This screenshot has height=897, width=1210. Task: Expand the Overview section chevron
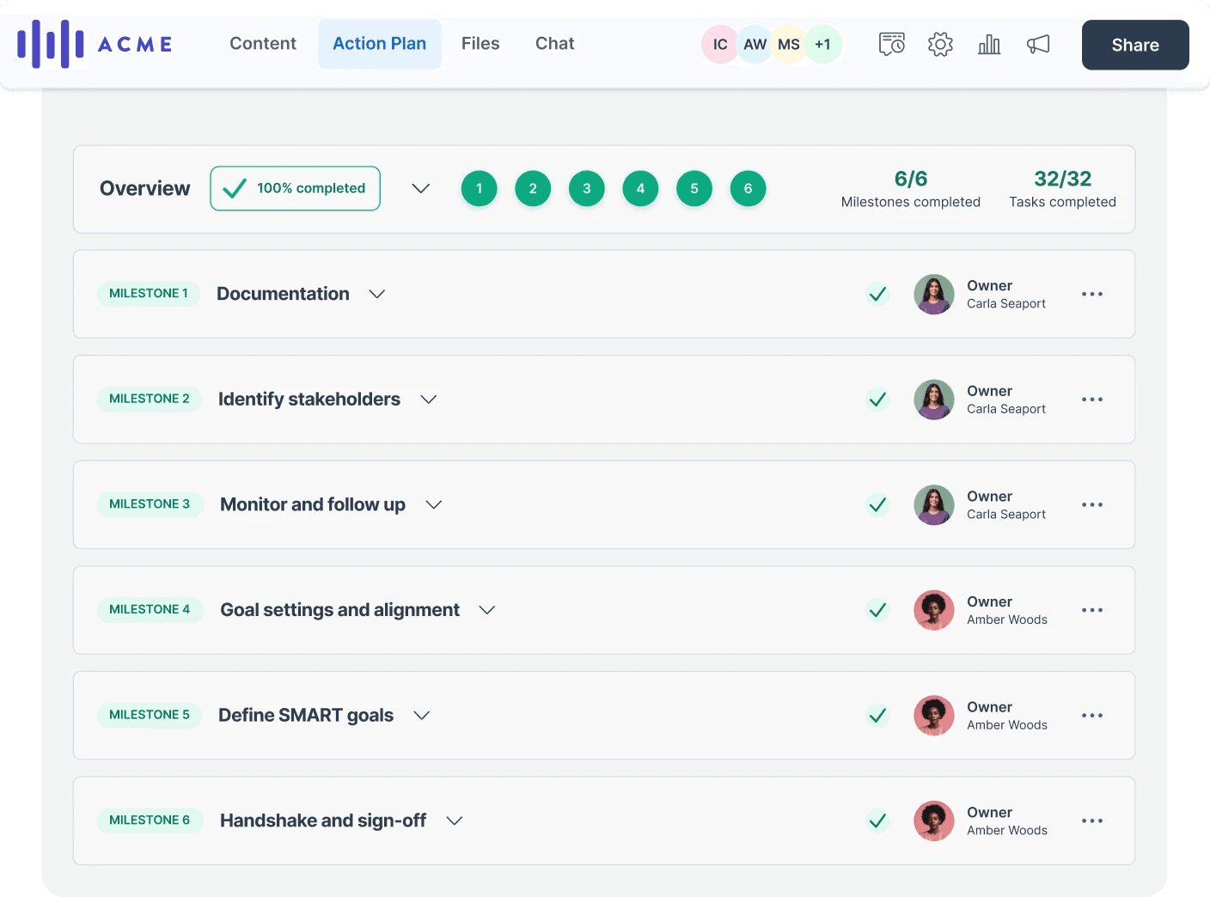click(420, 188)
